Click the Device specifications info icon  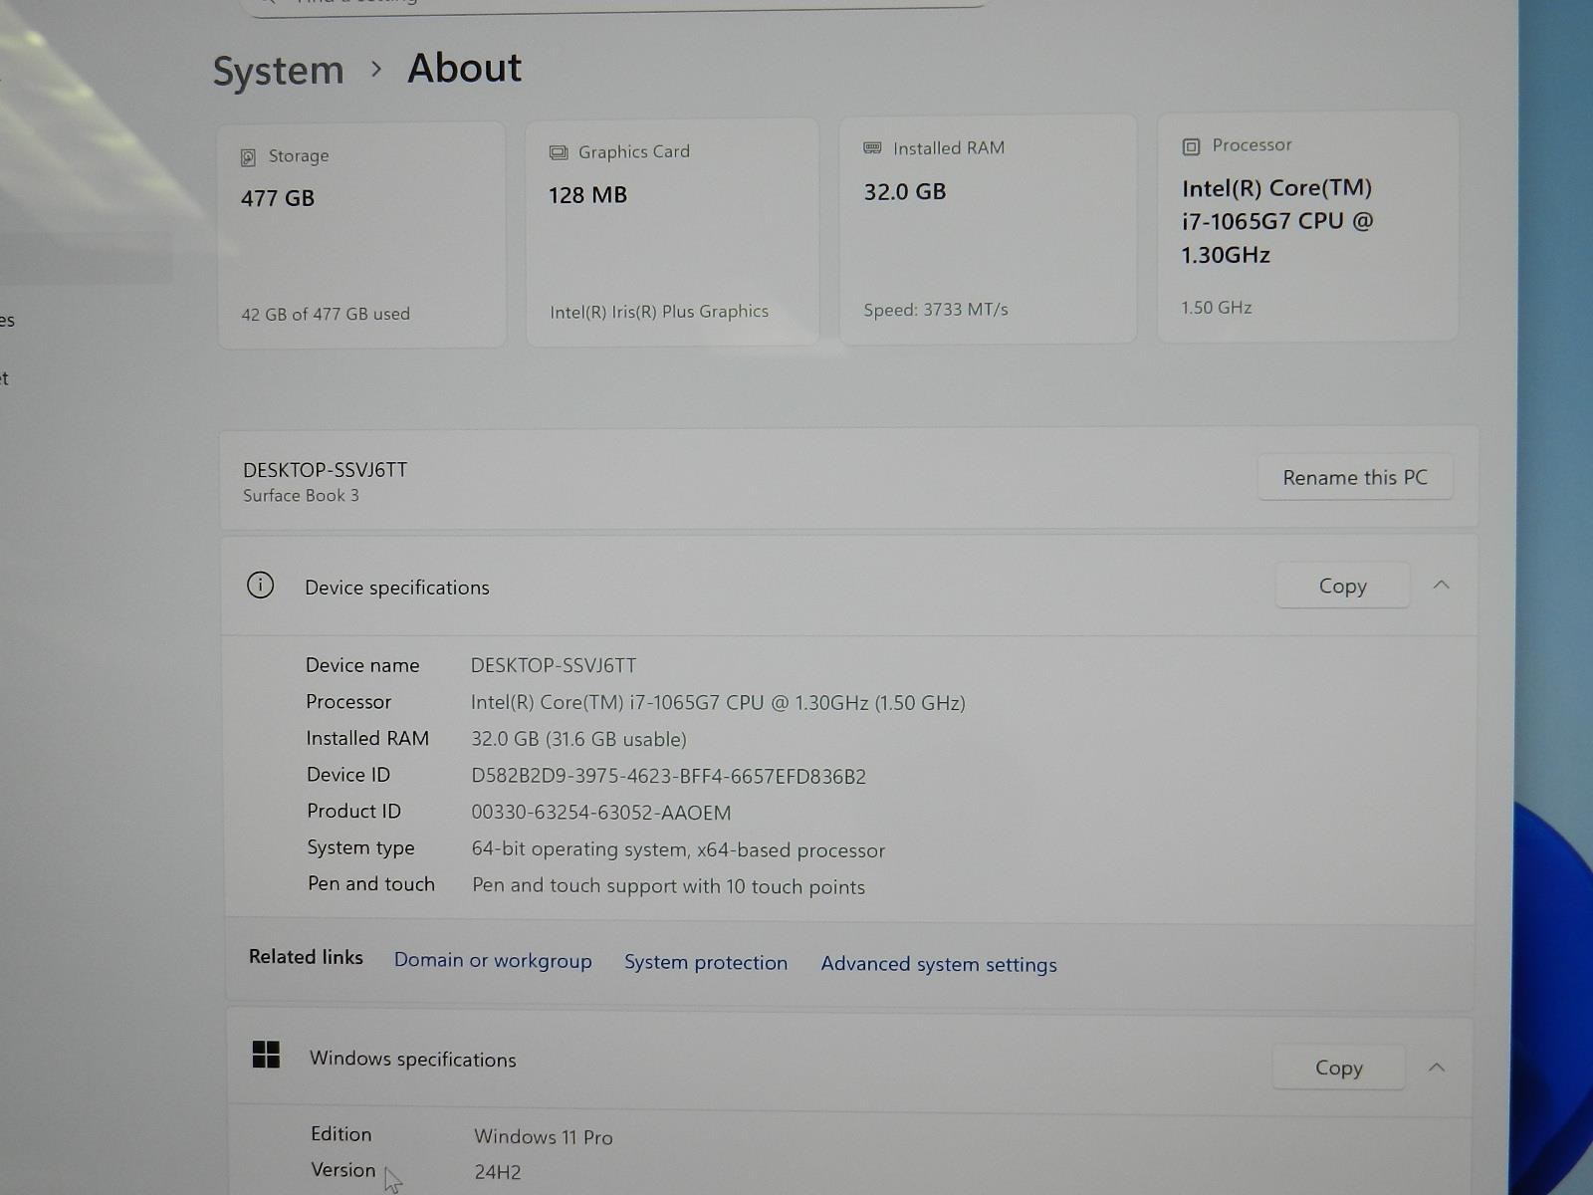pyautogui.click(x=260, y=585)
